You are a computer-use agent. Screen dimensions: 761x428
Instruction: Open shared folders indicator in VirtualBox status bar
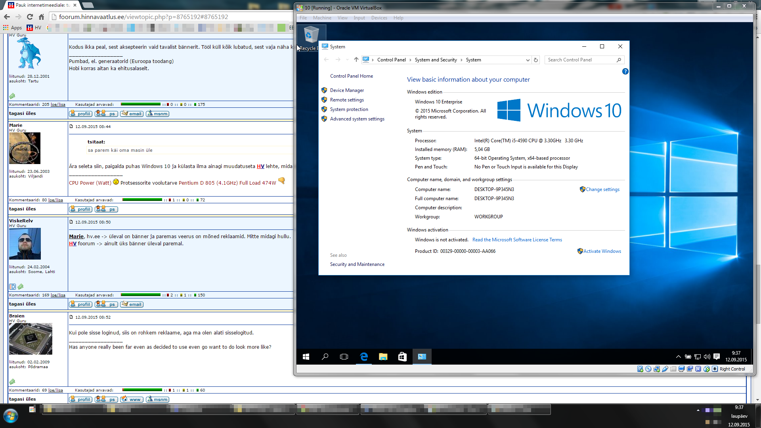(673, 369)
